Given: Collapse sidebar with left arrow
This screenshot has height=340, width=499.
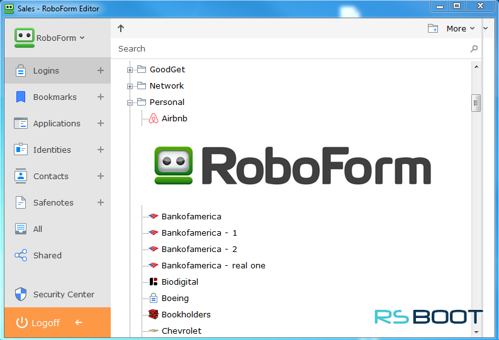Looking at the screenshot, I should [x=79, y=322].
